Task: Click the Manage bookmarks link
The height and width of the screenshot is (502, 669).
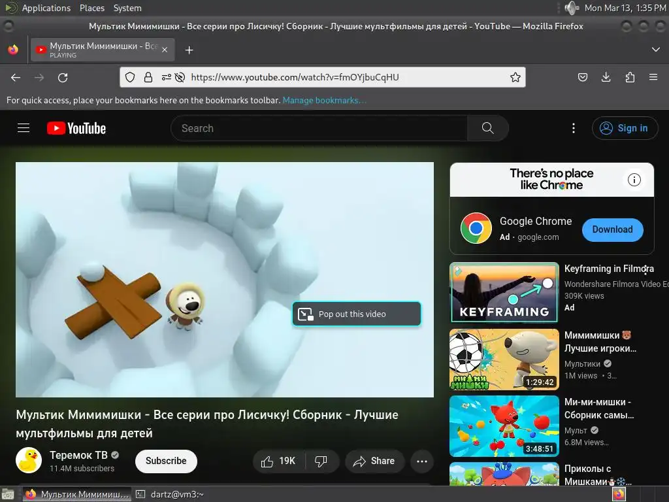Action: [x=324, y=100]
